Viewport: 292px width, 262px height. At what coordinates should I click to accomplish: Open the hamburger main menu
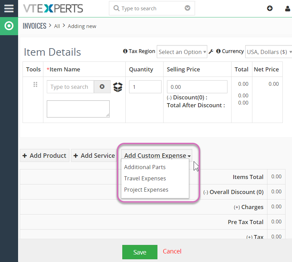[x=9, y=9]
